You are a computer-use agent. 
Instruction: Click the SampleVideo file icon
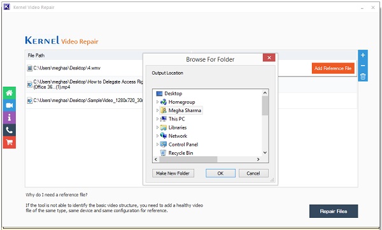(x=29, y=100)
